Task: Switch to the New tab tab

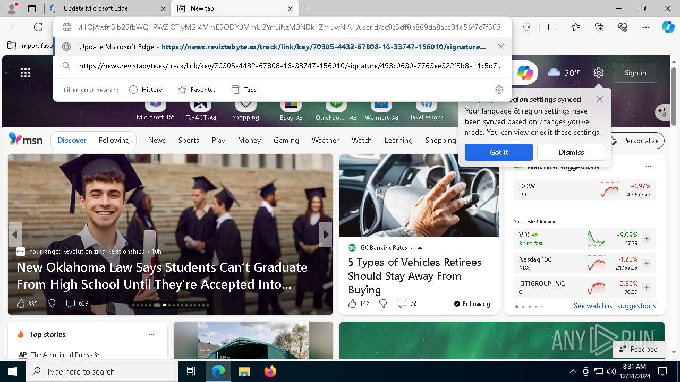Action: click(x=234, y=8)
